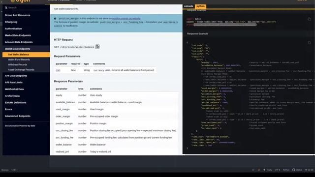Open the coin parameter link

click(58, 70)
